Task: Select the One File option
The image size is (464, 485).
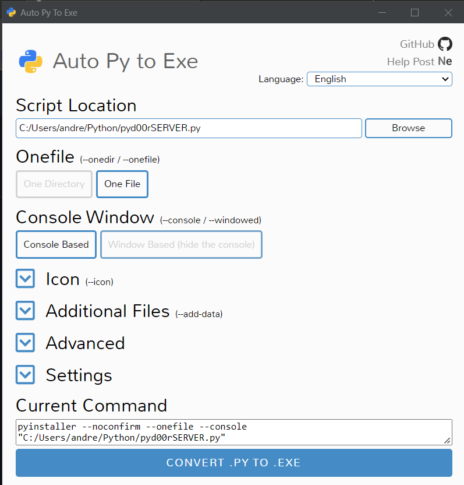Action: [122, 184]
